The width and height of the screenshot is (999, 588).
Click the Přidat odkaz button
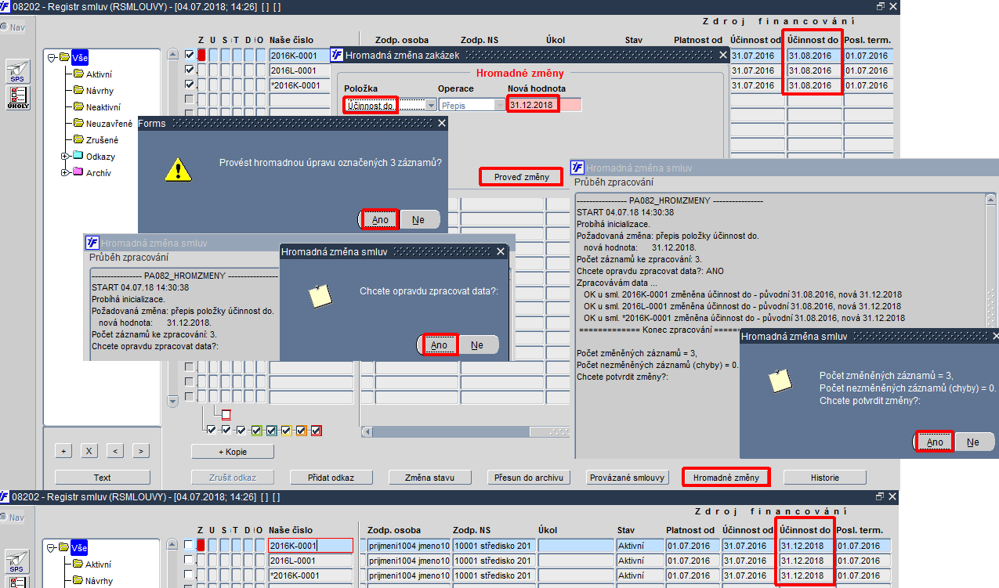[331, 477]
